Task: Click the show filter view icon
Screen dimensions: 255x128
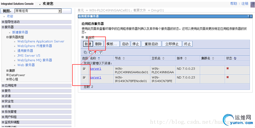Action: (95, 52)
